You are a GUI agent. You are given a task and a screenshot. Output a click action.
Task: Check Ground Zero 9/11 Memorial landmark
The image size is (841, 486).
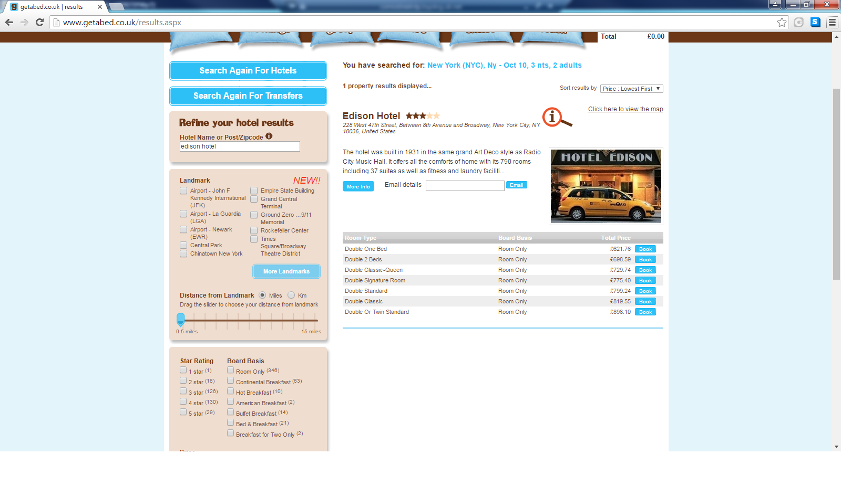(254, 215)
